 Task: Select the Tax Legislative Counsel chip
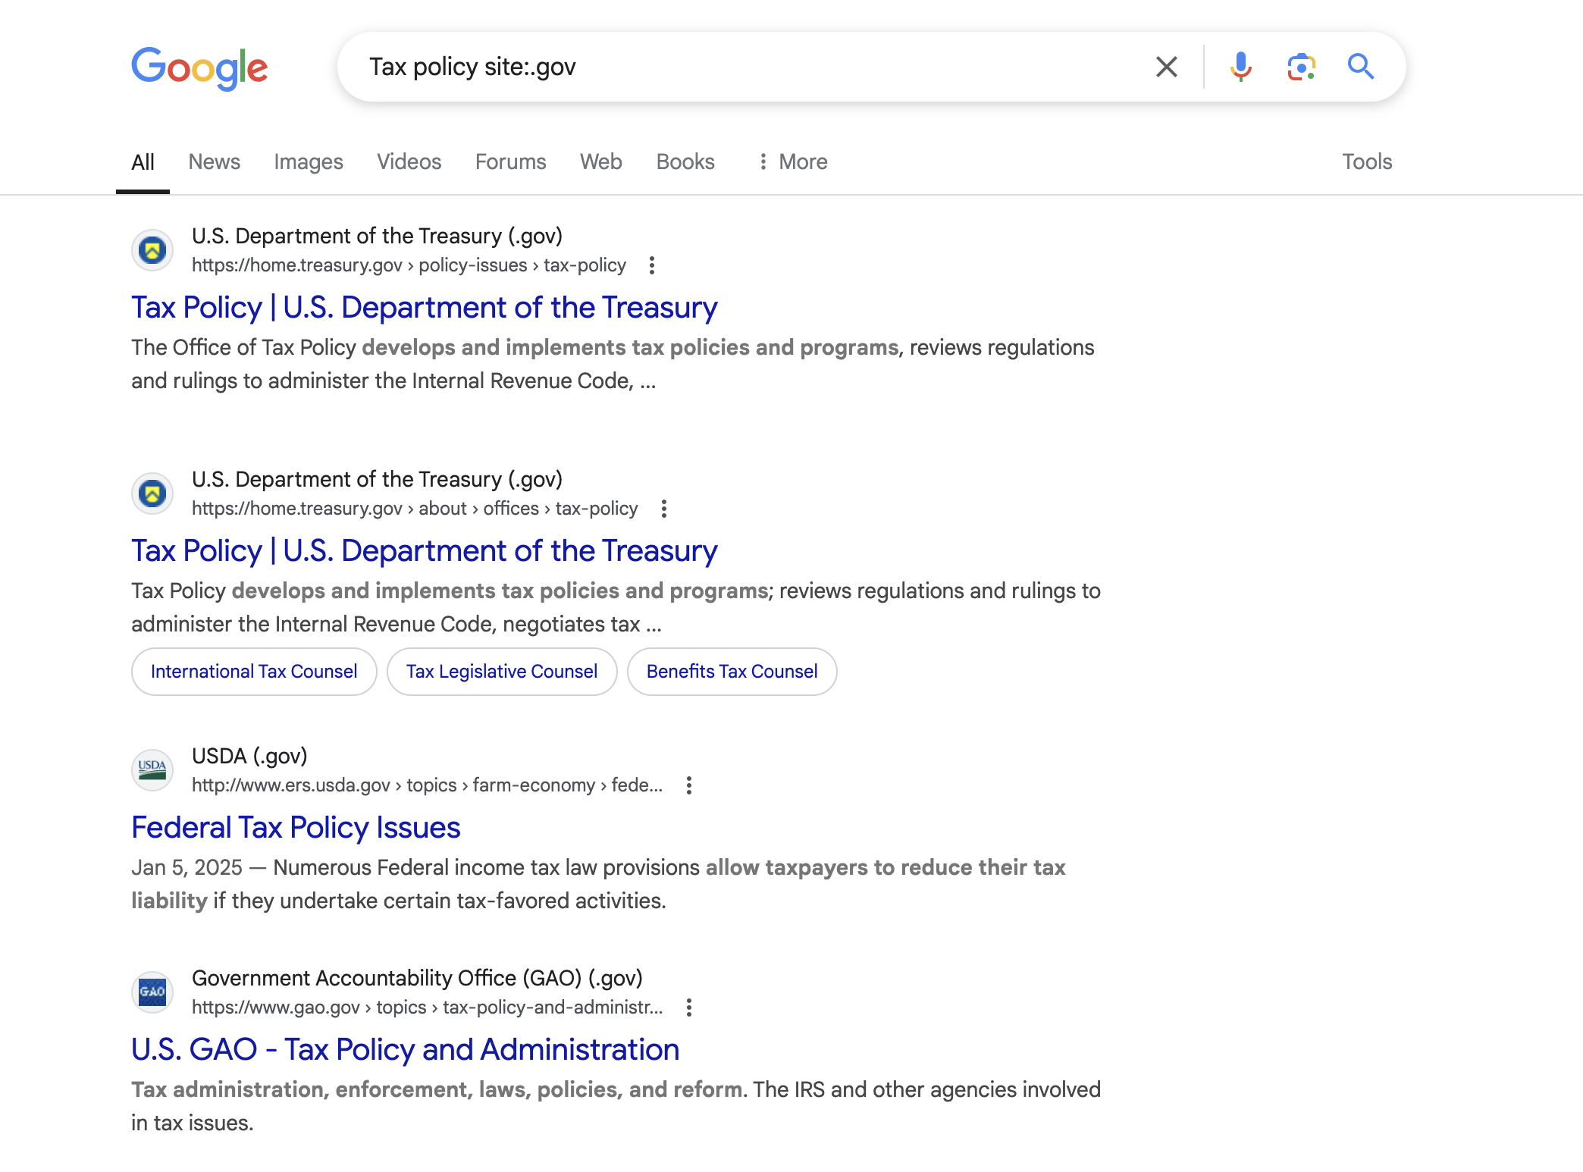coord(502,672)
